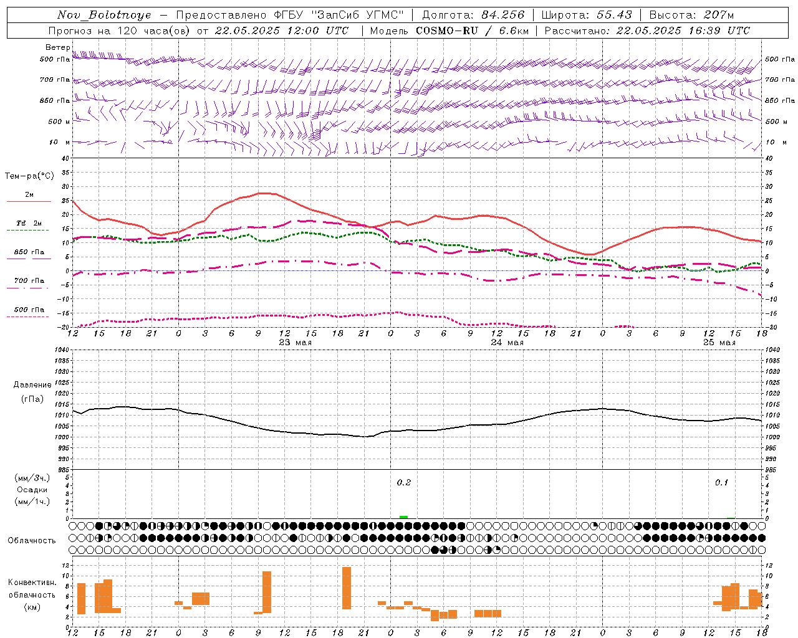Click the (мм/1ч.) units label
Image resolution: width=798 pixels, height=638 pixels.
coord(32,502)
